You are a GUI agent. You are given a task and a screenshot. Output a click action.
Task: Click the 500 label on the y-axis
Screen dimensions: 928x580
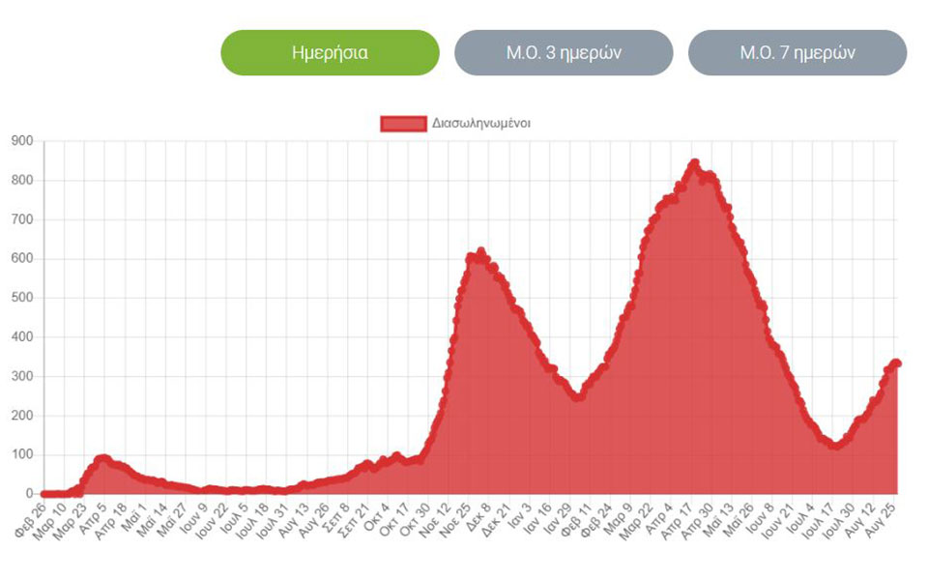tap(23, 298)
